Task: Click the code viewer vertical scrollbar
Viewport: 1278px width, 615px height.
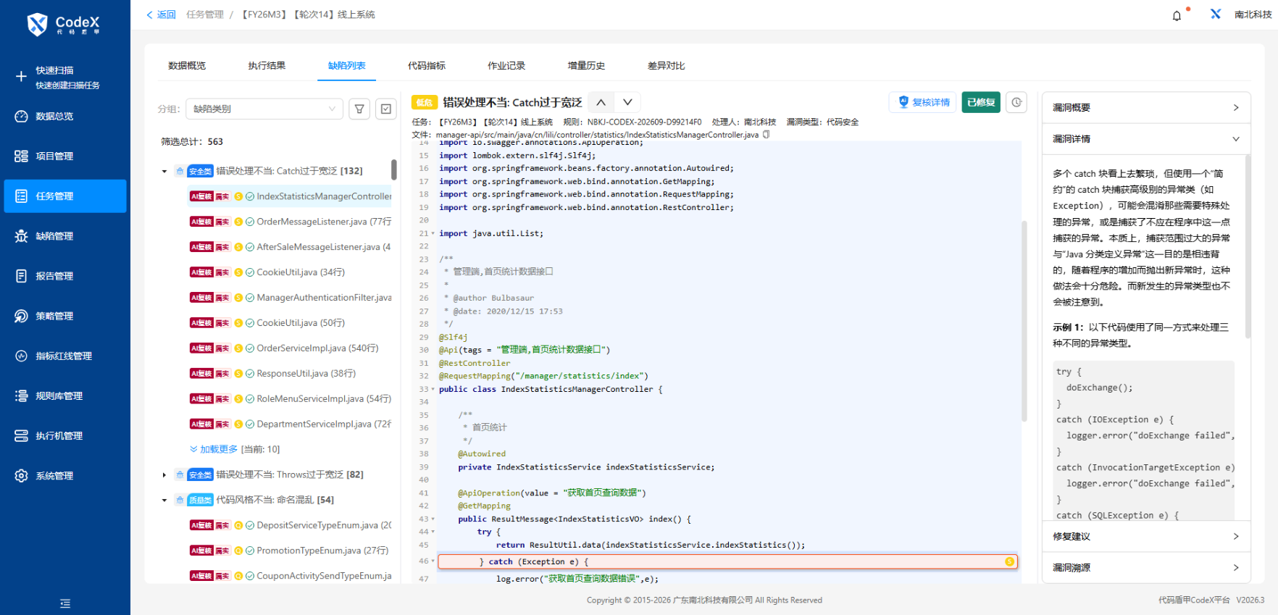Action: (x=1024, y=321)
